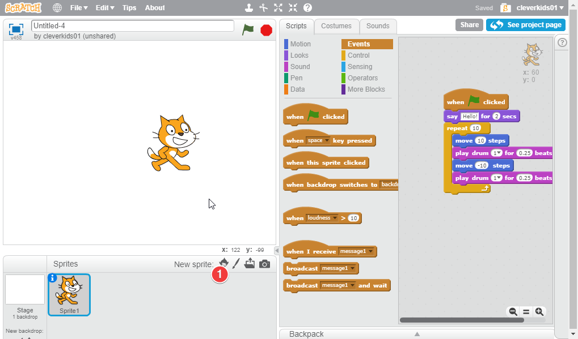The height and width of the screenshot is (339, 578).
Task: Click the scripts area horizontal scrollbar
Action: click(462, 320)
